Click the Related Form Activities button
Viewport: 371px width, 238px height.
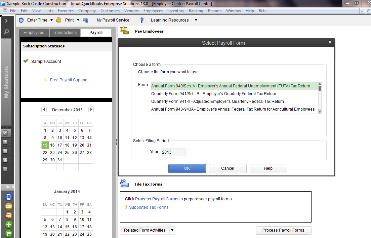click(145, 230)
